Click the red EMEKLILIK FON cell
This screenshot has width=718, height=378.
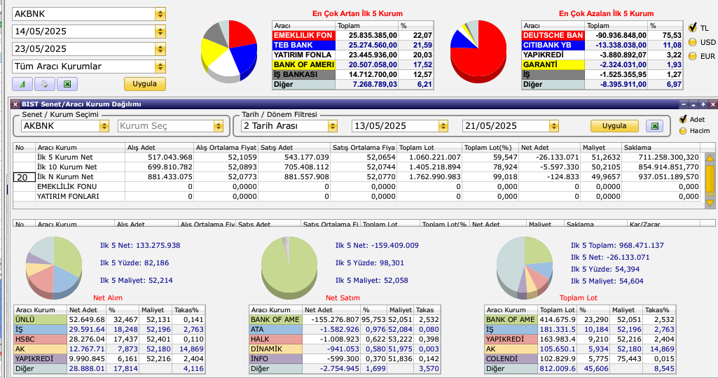point(303,35)
